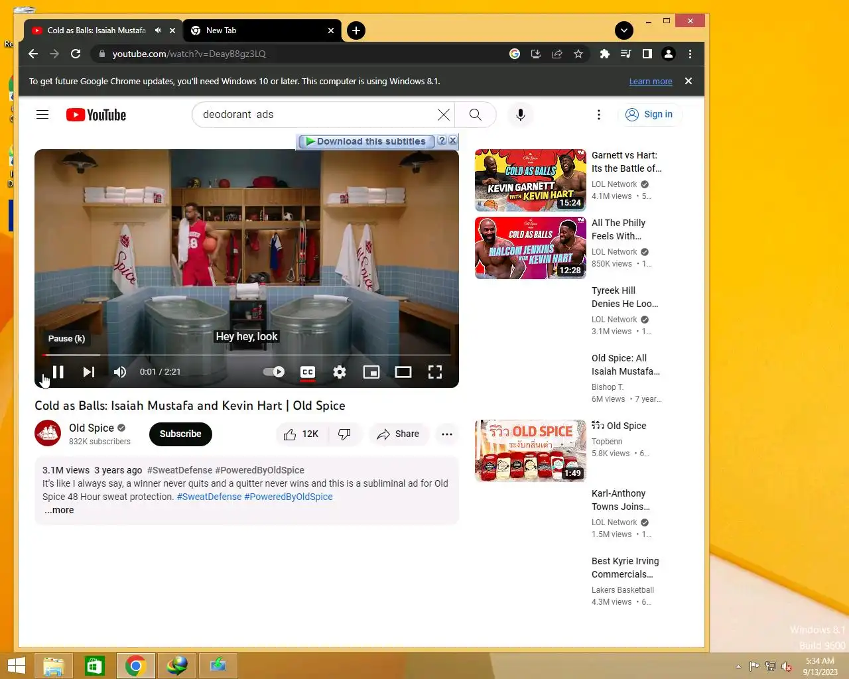This screenshot has width=849, height=679.
Task: Open the YouTube guide hamburger menu
Action: [42, 115]
